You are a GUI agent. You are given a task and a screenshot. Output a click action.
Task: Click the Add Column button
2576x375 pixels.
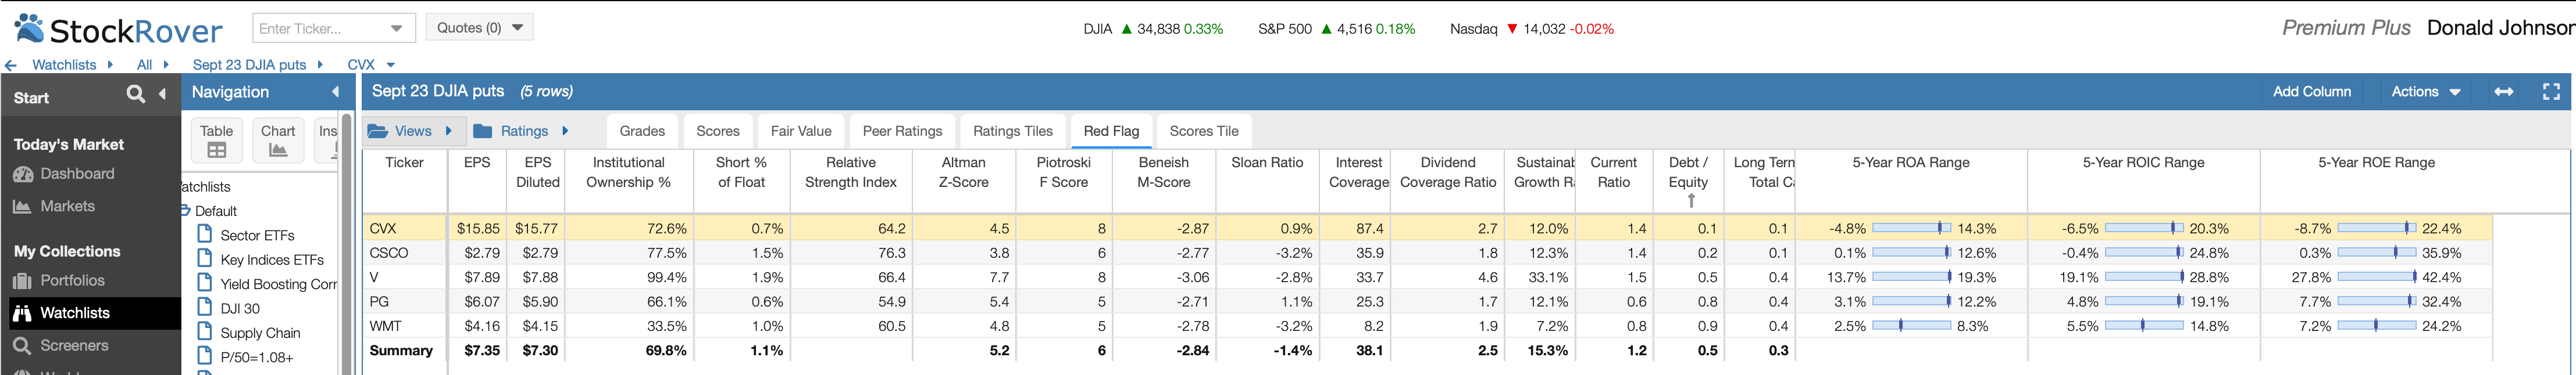pos(2312,92)
